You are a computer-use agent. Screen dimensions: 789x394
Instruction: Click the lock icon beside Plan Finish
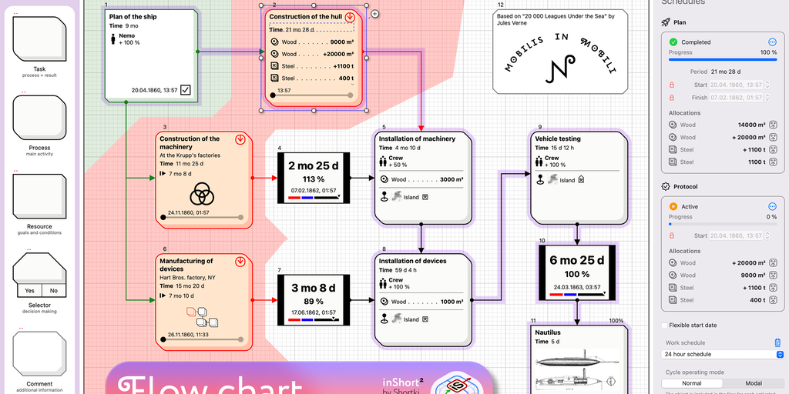[x=671, y=98]
